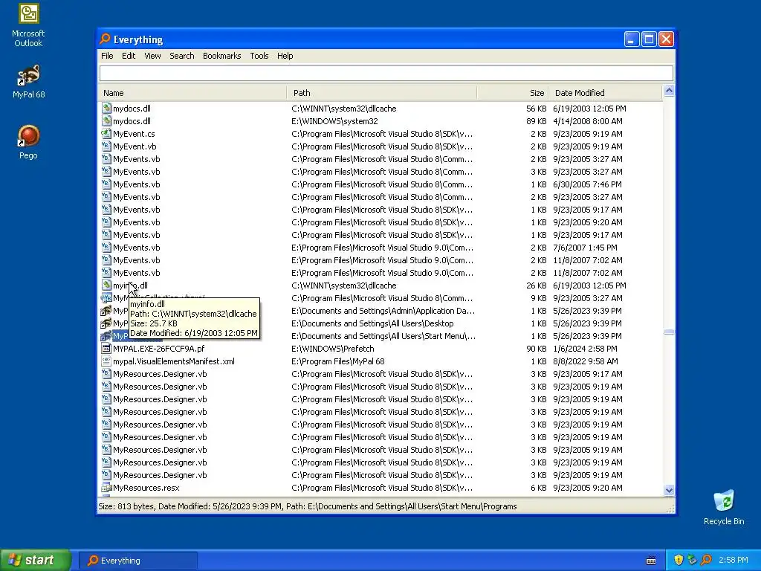The image size is (761, 571).
Task: Click the shortcut icon in the Admin\Application Data row
Action: tap(106, 311)
